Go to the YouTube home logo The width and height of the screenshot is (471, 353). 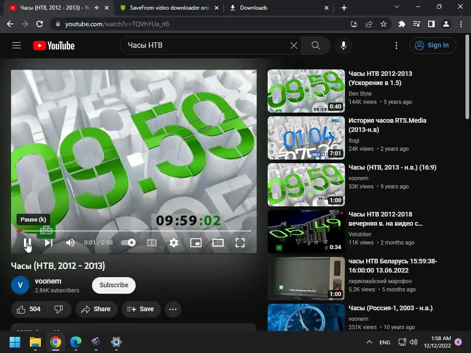pyautogui.click(x=54, y=46)
